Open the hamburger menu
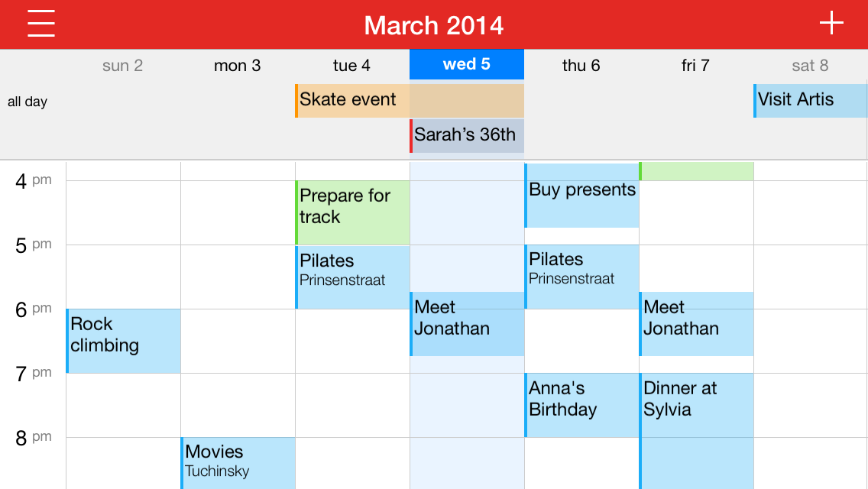Viewport: 868px width, 489px height. click(x=41, y=23)
